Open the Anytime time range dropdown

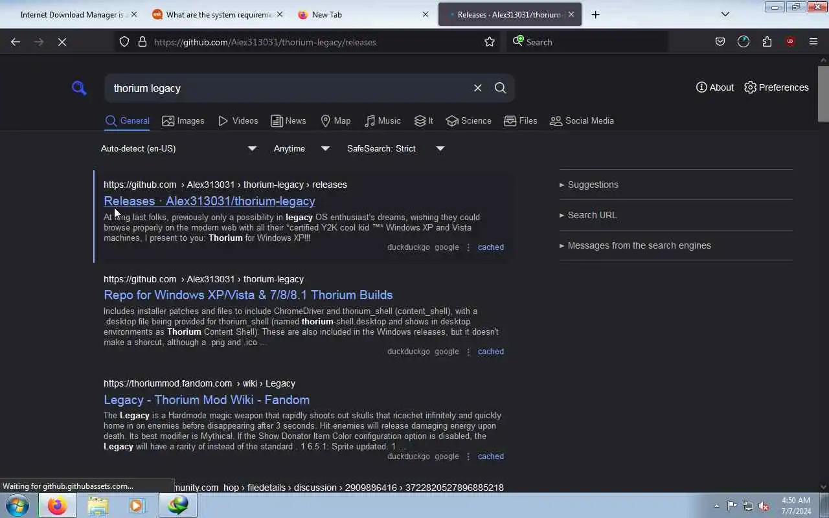302,149
